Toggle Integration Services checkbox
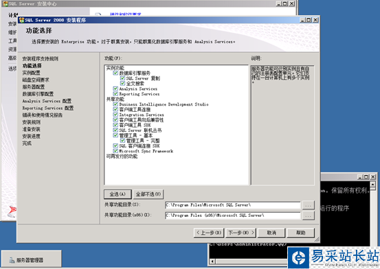The height and width of the screenshot is (269, 380). tap(115, 115)
